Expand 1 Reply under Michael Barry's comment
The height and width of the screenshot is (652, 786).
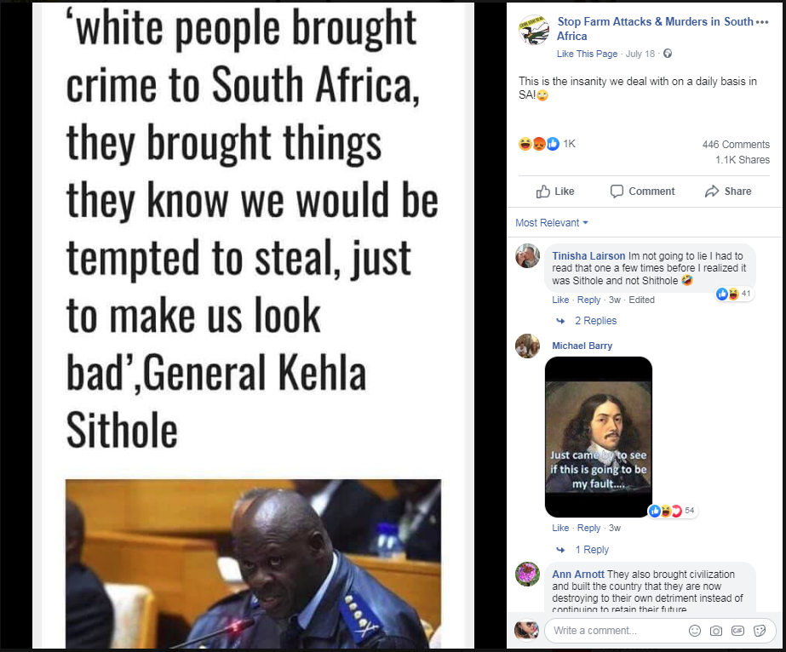pyautogui.click(x=592, y=550)
